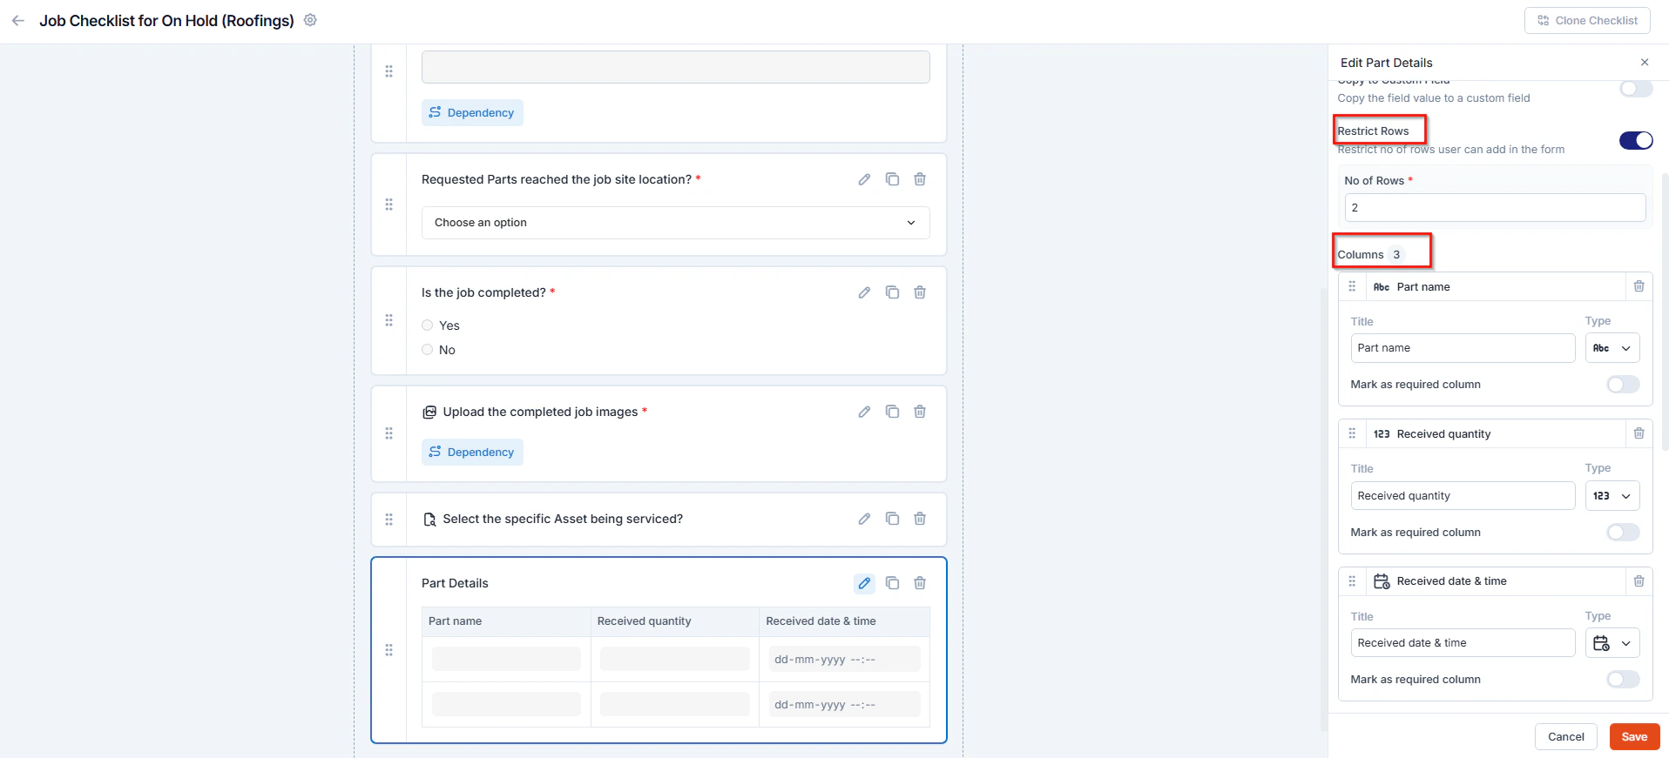
Task: Disable the Restrict Rows toggle
Action: 1636,140
